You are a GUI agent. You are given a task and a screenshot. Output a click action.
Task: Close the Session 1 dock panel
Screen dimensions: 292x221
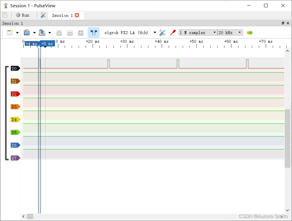(x=288, y=23)
